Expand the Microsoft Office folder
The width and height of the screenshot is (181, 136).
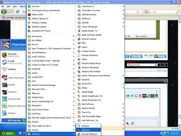[x=38, y=89]
